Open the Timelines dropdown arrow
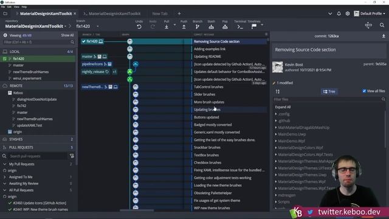This screenshot has height=219, width=389. [262, 25]
